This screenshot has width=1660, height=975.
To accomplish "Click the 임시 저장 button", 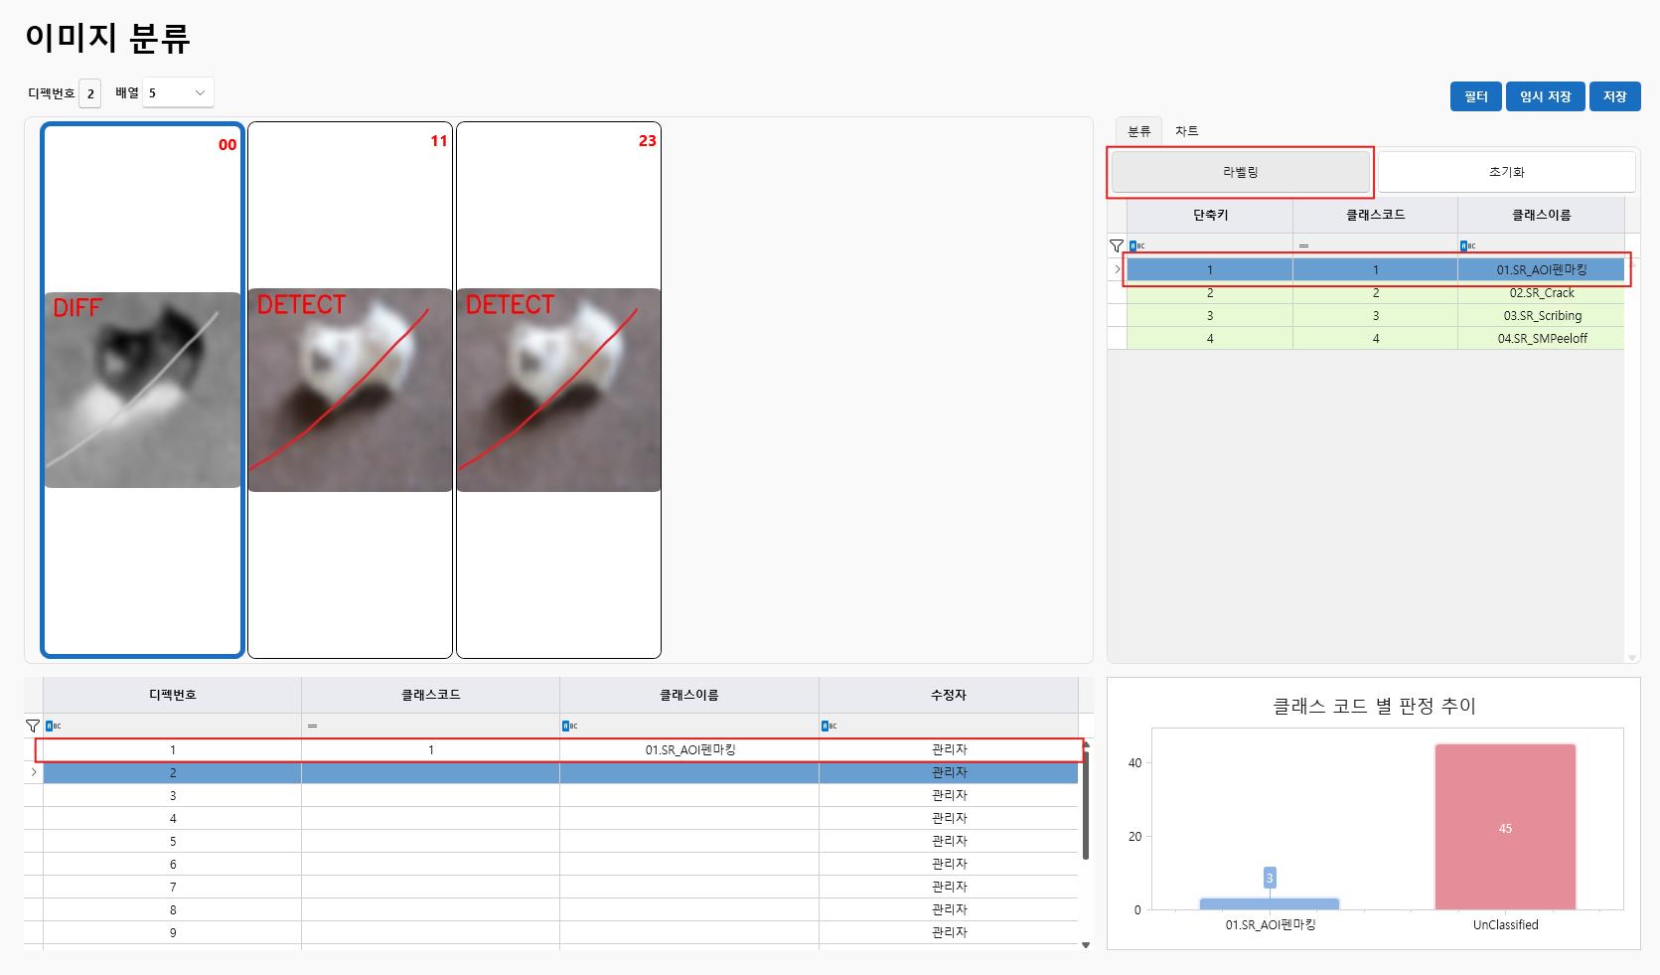I will [x=1545, y=96].
